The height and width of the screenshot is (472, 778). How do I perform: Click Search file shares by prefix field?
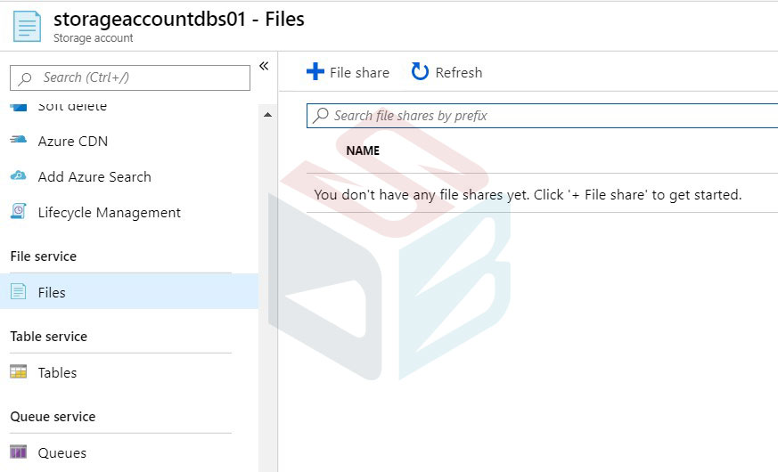coord(543,116)
